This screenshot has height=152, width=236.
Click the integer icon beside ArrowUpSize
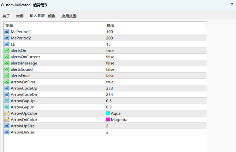tap(7, 126)
